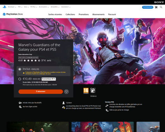The width and height of the screenshot is (165, 132).
Task: Add game to wishlist heart icon
Action: (x=66, y=92)
